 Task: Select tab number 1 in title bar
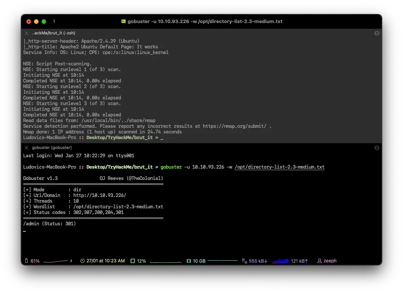pyautogui.click(x=54, y=22)
